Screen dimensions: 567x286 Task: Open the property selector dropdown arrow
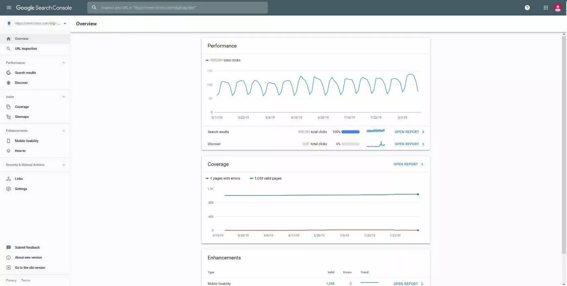click(65, 24)
